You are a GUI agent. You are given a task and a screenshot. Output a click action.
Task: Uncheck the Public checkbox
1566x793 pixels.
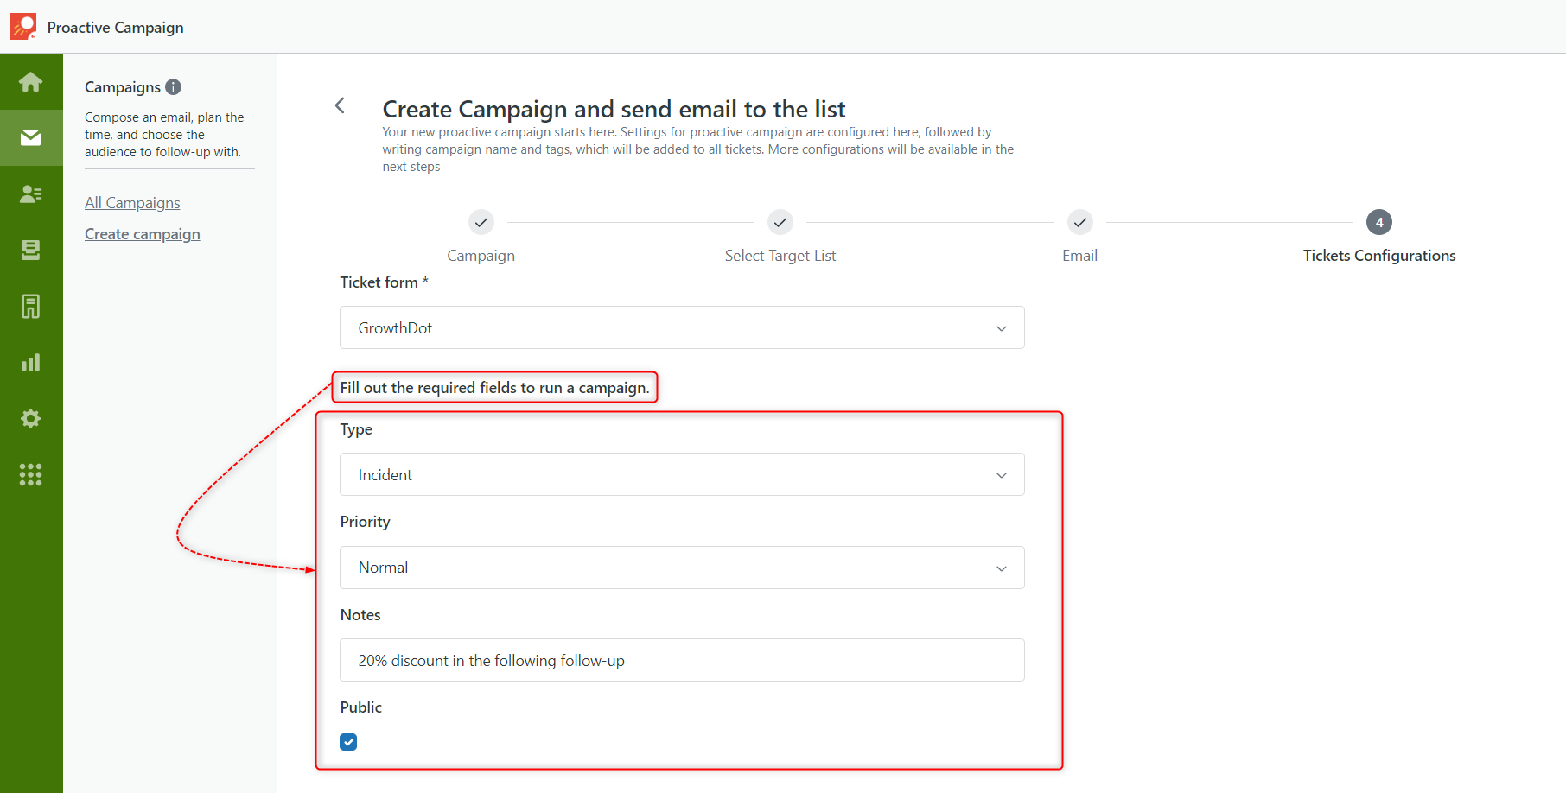(348, 742)
